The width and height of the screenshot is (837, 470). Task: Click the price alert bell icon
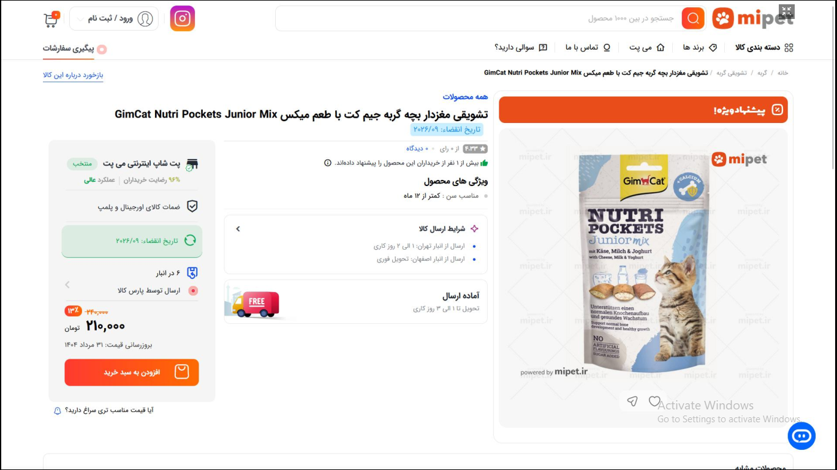tap(58, 411)
